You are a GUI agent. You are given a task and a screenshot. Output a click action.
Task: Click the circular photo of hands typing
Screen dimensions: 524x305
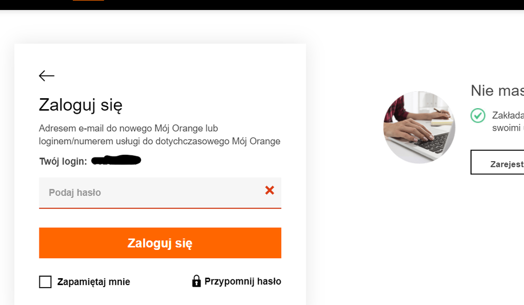pos(419,127)
